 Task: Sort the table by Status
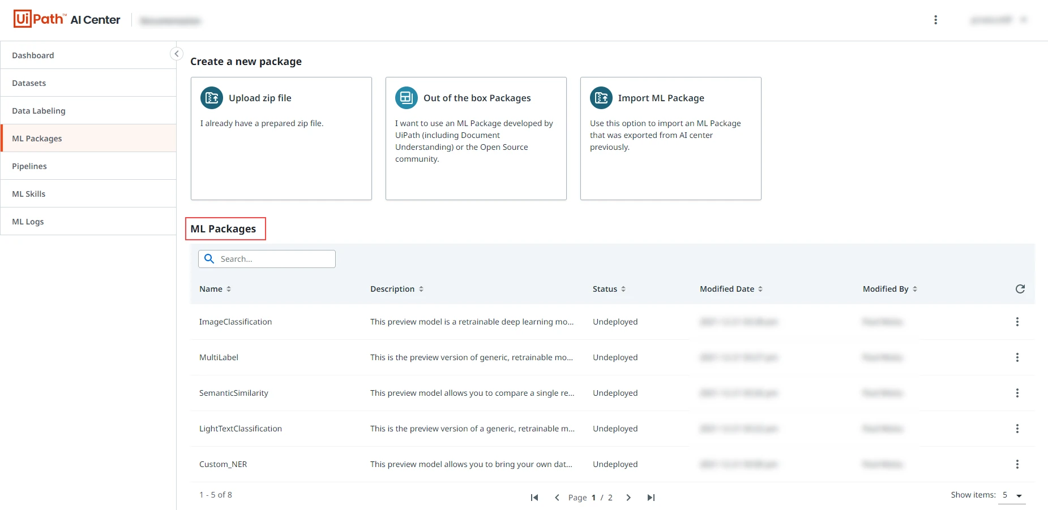pos(609,289)
